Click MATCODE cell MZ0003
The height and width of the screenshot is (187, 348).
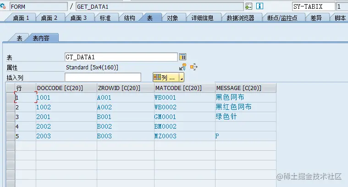pos(184,136)
